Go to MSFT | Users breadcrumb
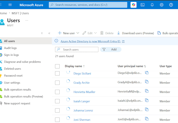 point(20,13)
